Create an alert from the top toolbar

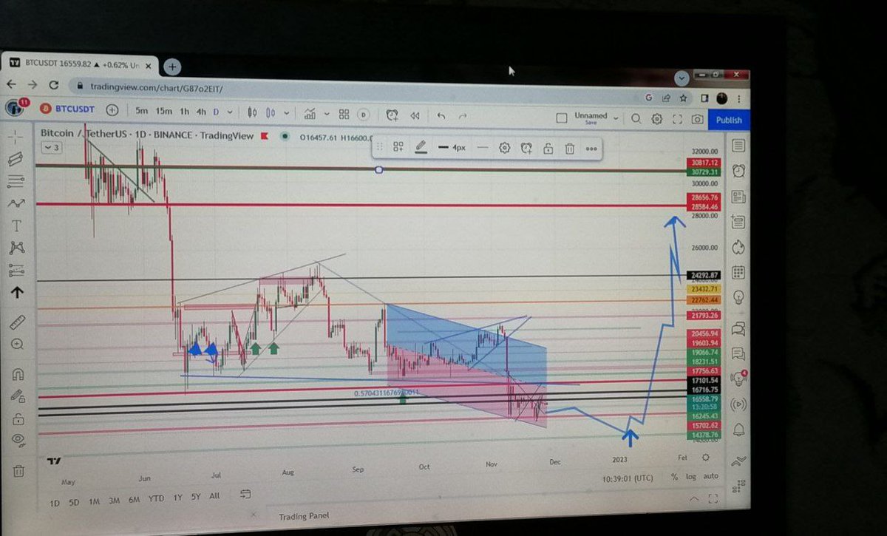point(392,115)
